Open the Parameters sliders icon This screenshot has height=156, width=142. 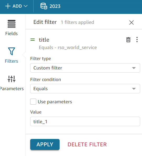pos(12,79)
